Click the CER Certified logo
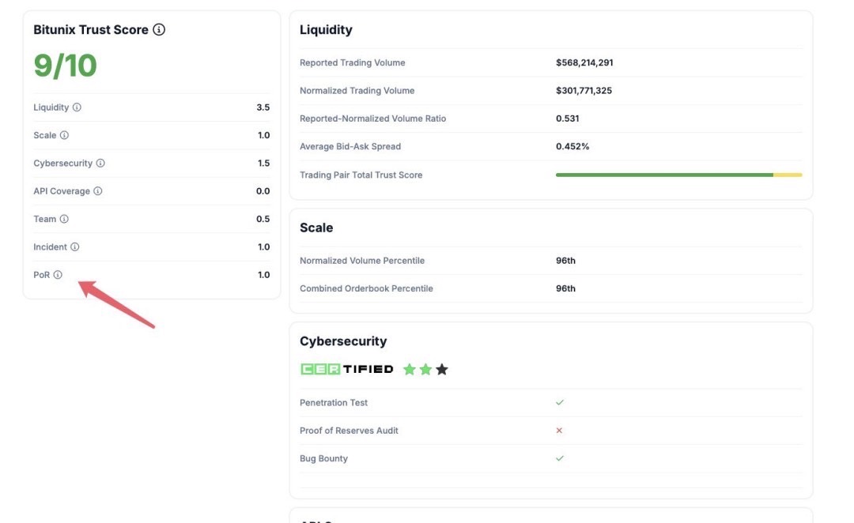Image resolution: width=854 pixels, height=523 pixels. click(x=346, y=369)
